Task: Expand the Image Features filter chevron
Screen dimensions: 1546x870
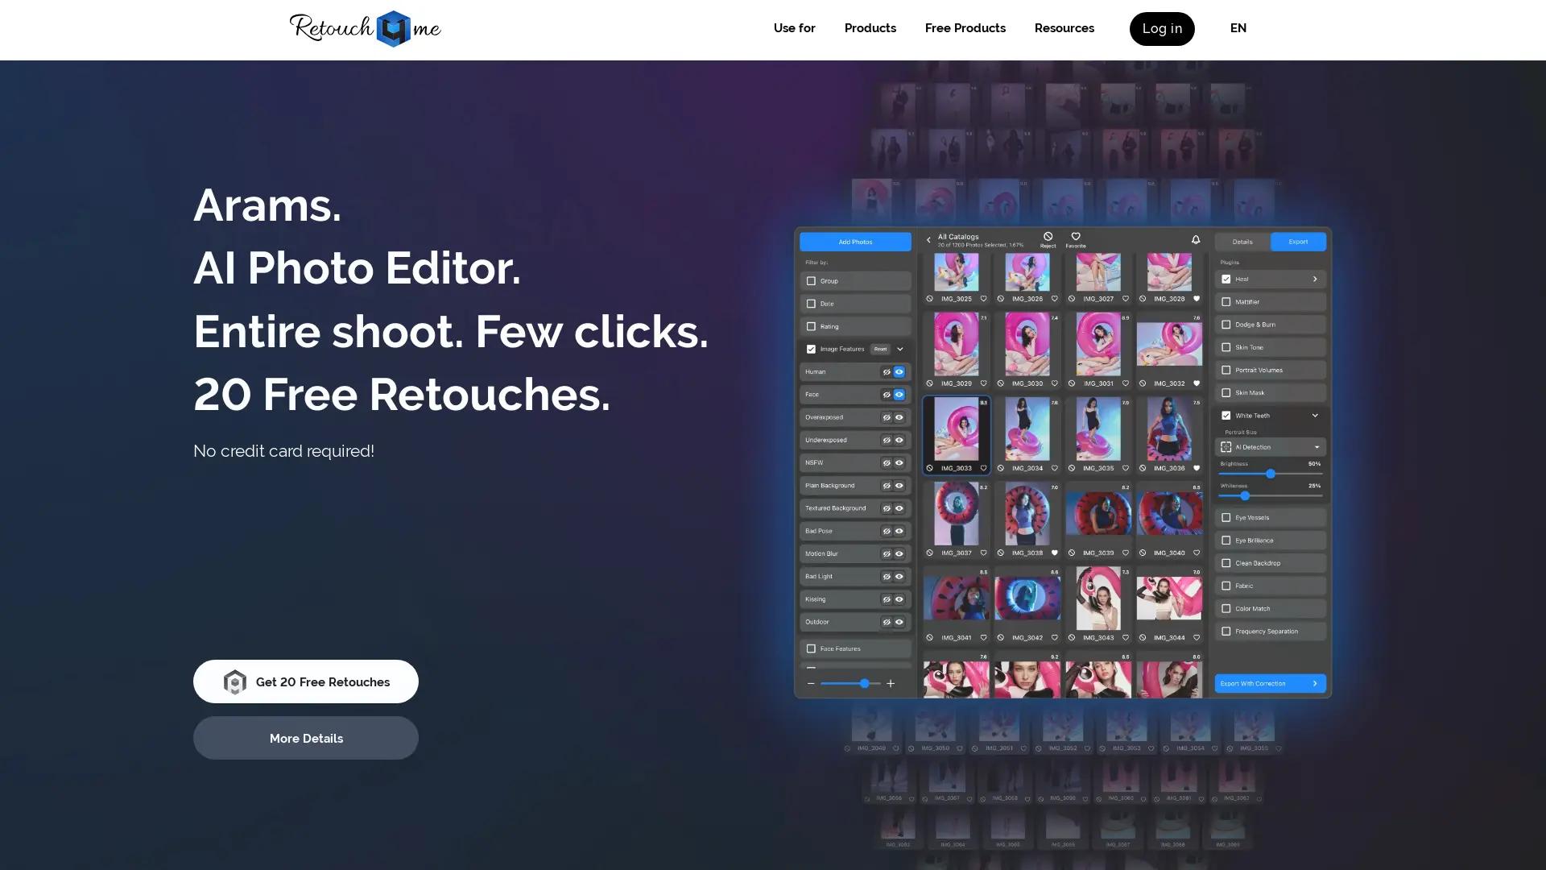Action: [901, 348]
